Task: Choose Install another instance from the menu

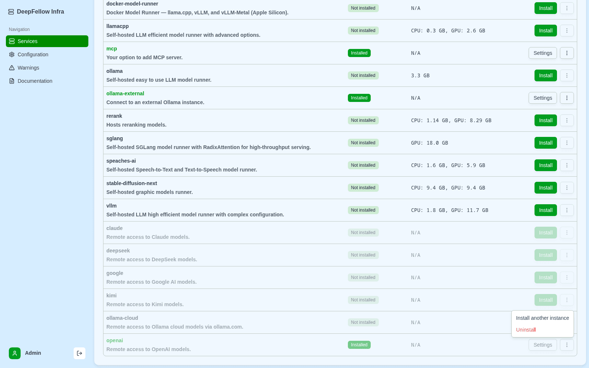Action: pos(543,318)
